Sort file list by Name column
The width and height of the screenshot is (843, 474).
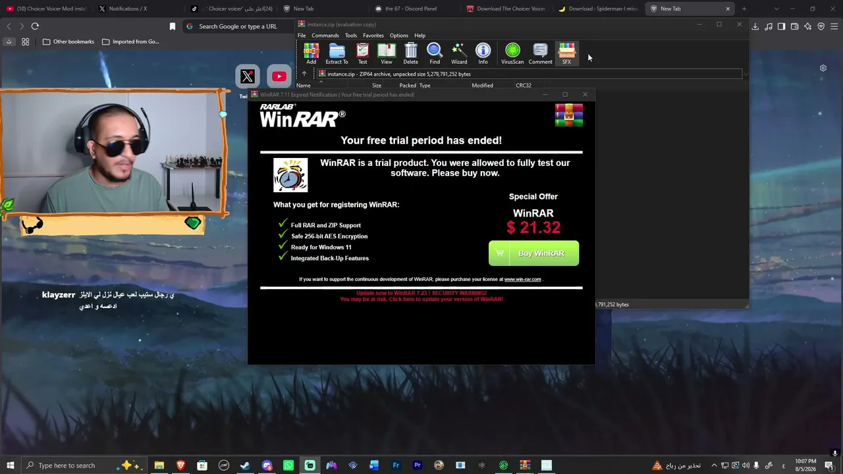(304, 86)
